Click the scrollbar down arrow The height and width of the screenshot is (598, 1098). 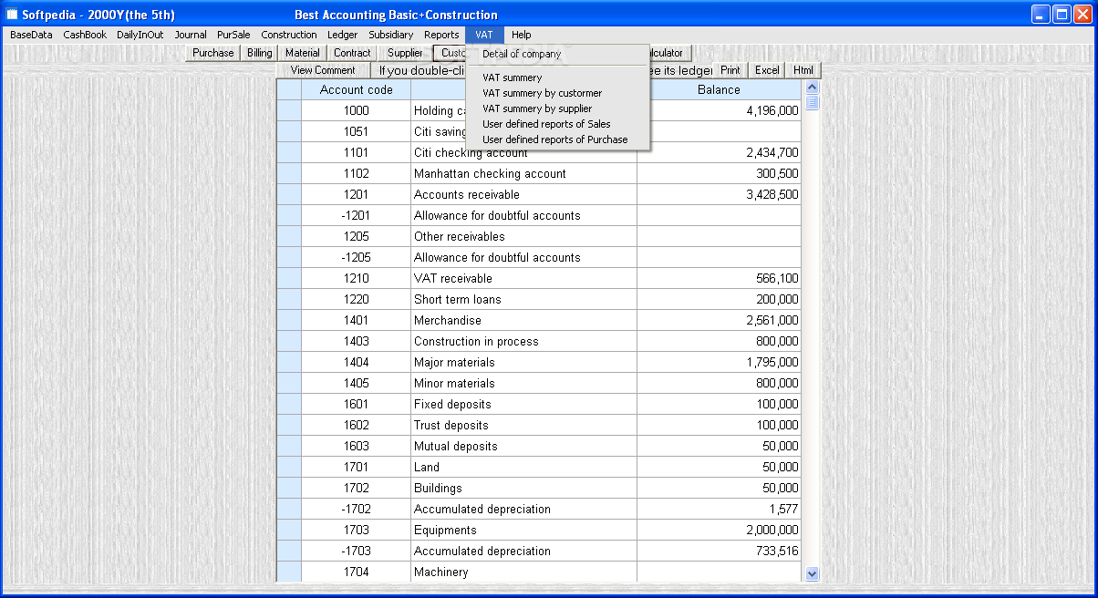coord(813,574)
